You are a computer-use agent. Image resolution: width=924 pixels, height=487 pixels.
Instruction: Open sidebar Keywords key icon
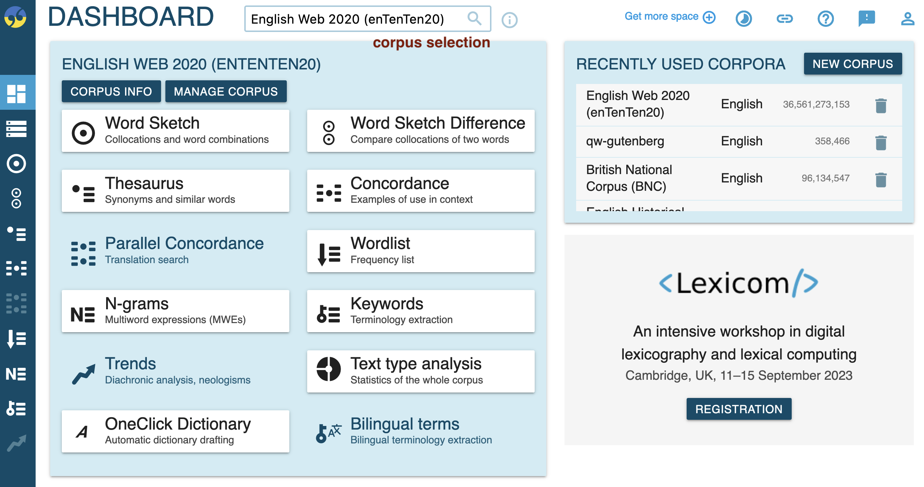tap(16, 408)
